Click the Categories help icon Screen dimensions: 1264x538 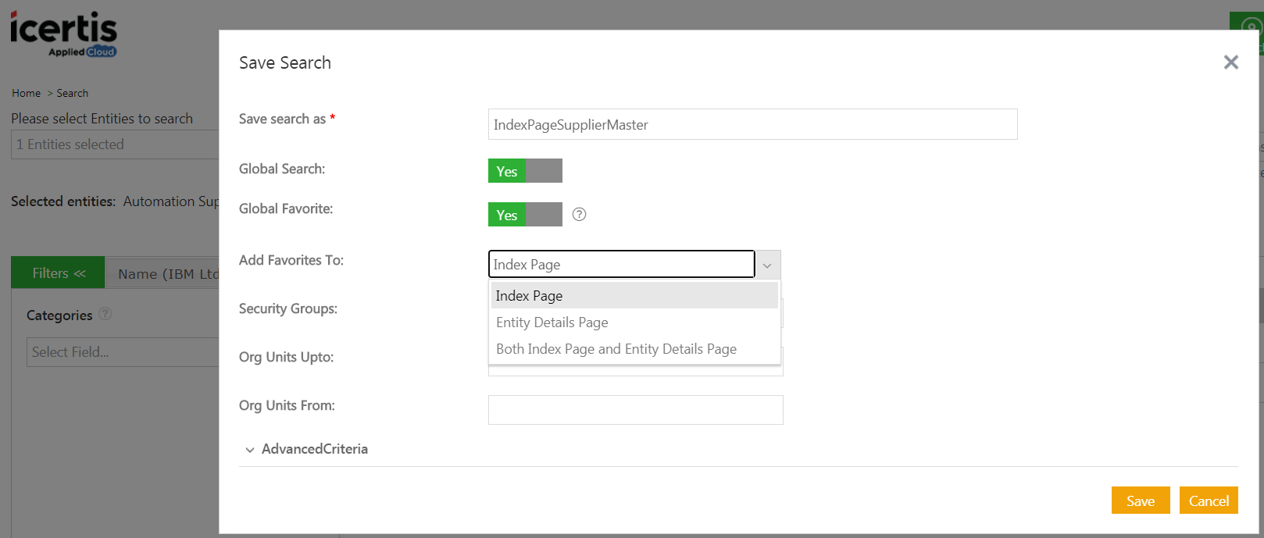105,314
